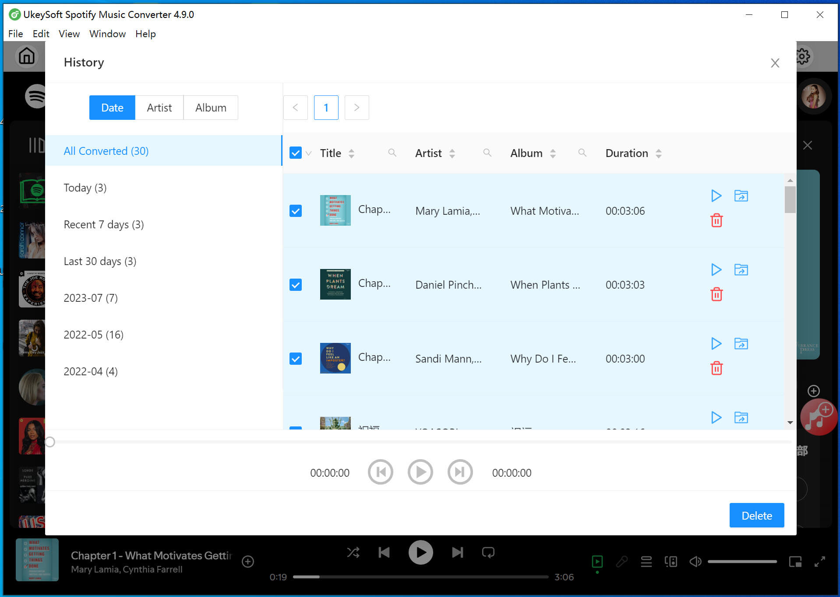Open output folder for the fourth track
The height and width of the screenshot is (597, 840).
coord(741,417)
